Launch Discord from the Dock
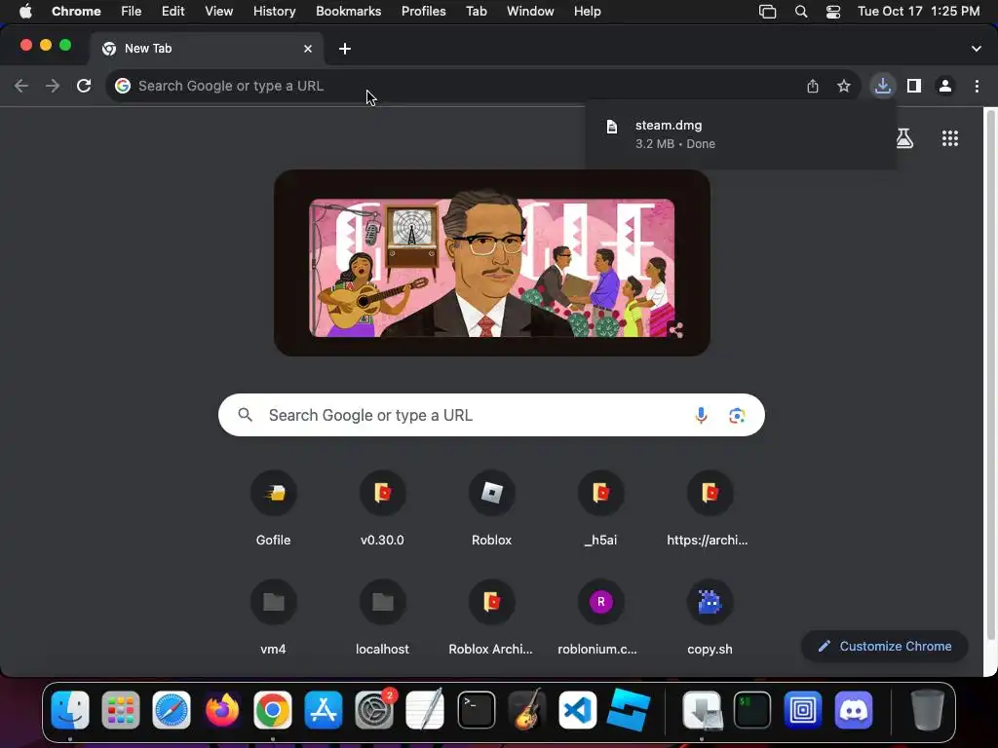 coord(854,710)
